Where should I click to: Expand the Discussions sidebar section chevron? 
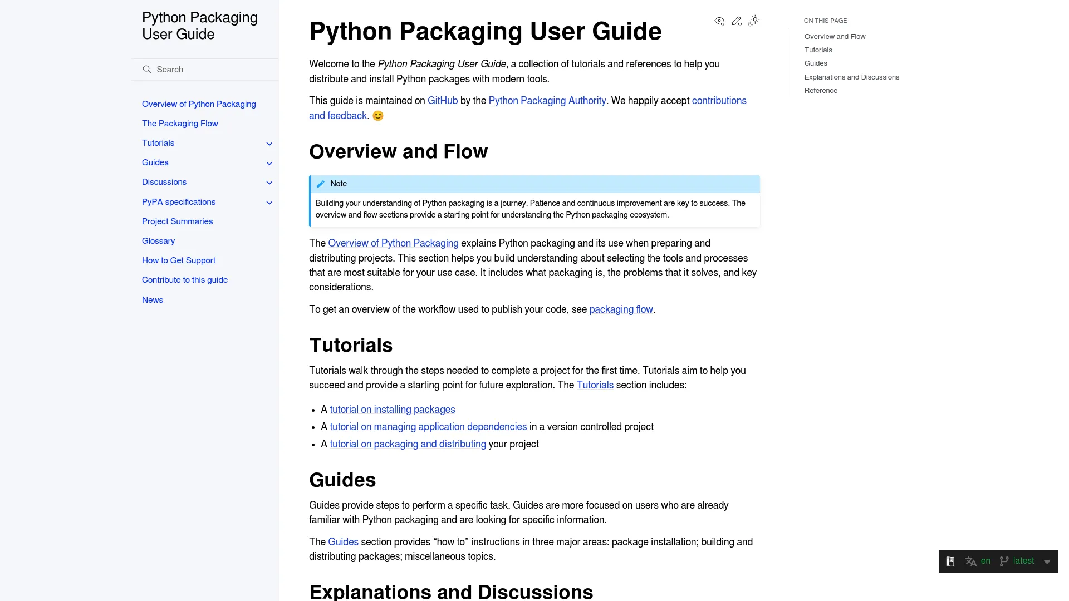pyautogui.click(x=269, y=183)
